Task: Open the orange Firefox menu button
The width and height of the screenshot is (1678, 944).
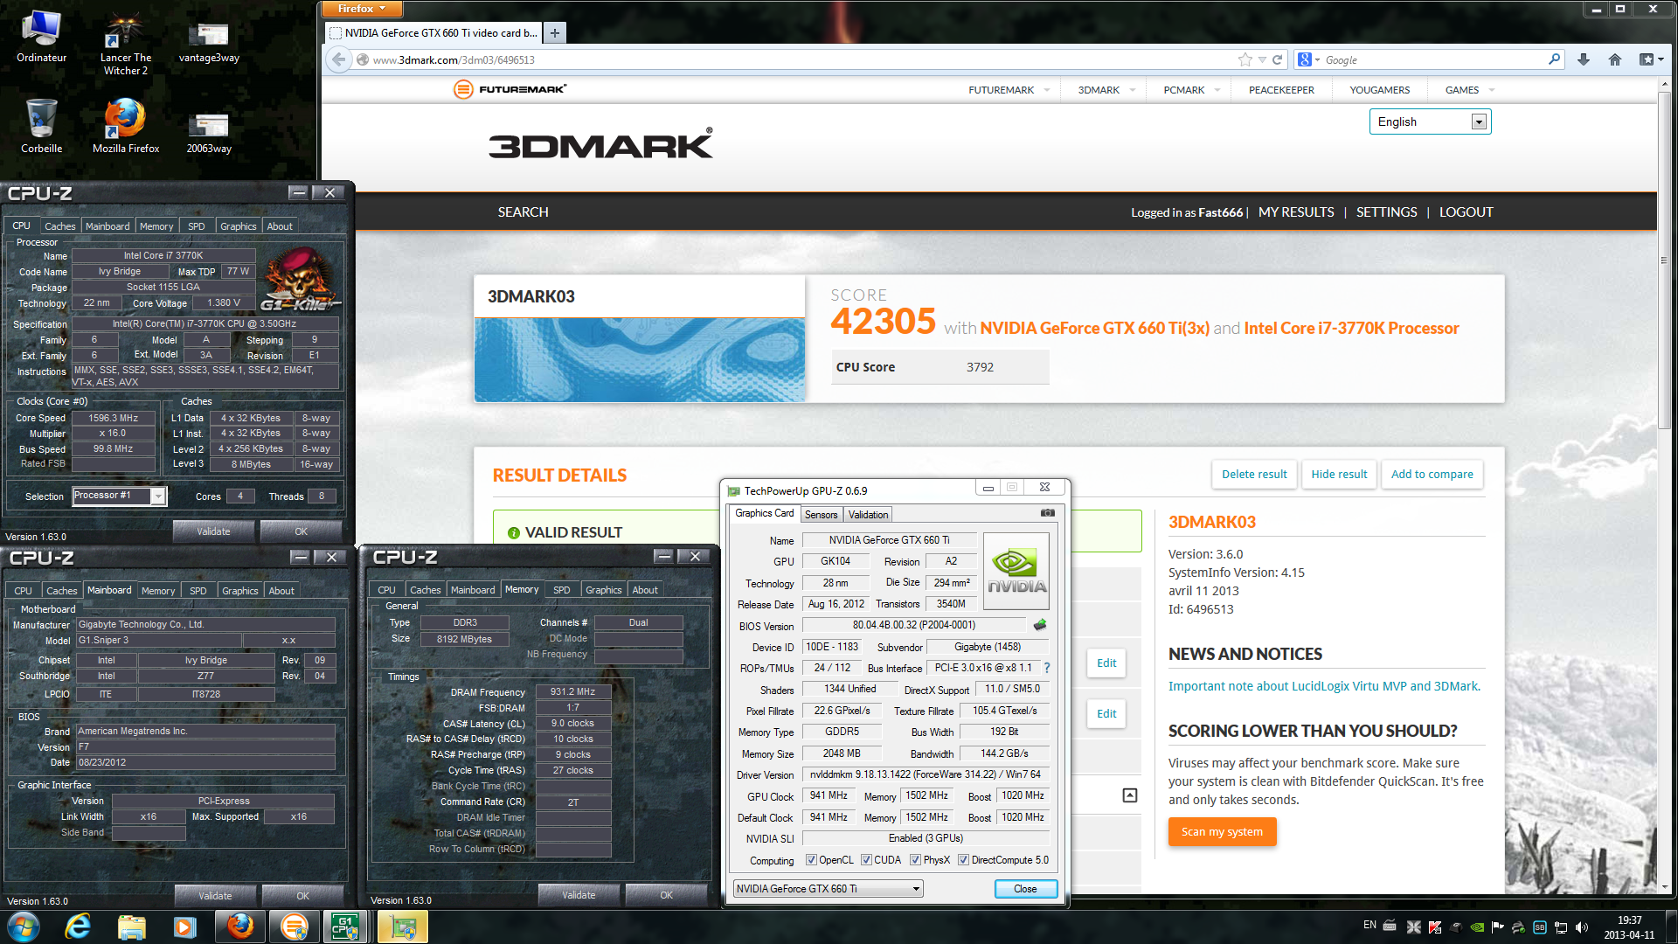Action: tap(362, 9)
